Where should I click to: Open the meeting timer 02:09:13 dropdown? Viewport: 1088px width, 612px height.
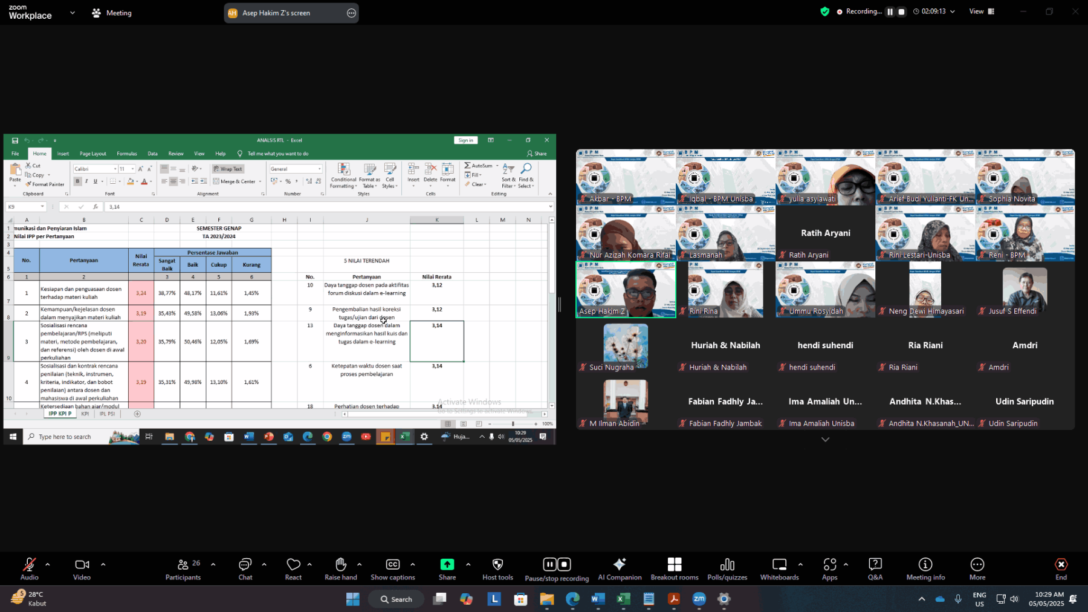pos(934,11)
